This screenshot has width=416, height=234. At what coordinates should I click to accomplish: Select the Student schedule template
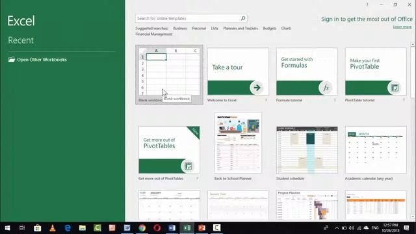pyautogui.click(x=307, y=150)
